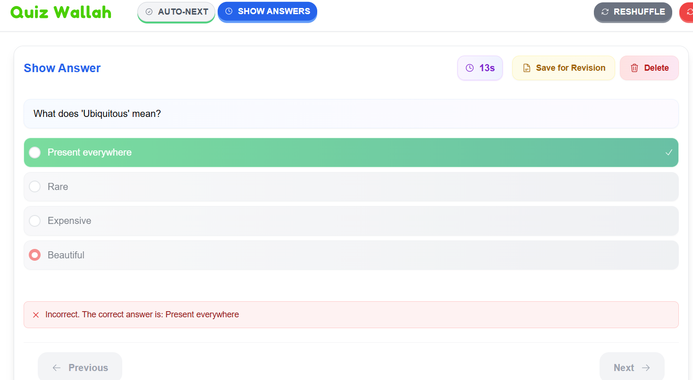Click the 'Beautiful' option label
The width and height of the screenshot is (693, 380).
point(66,255)
